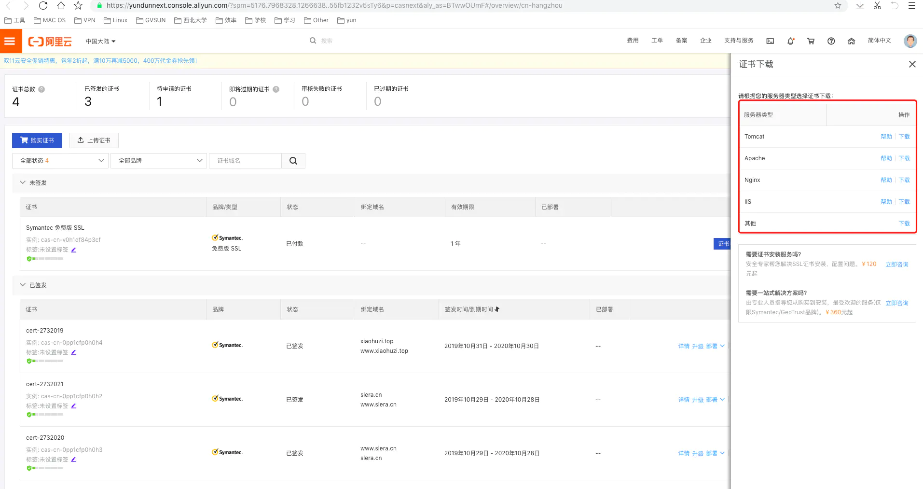Click the 购买证书 button
Viewport: 923px width, 489px height.
tap(37, 140)
